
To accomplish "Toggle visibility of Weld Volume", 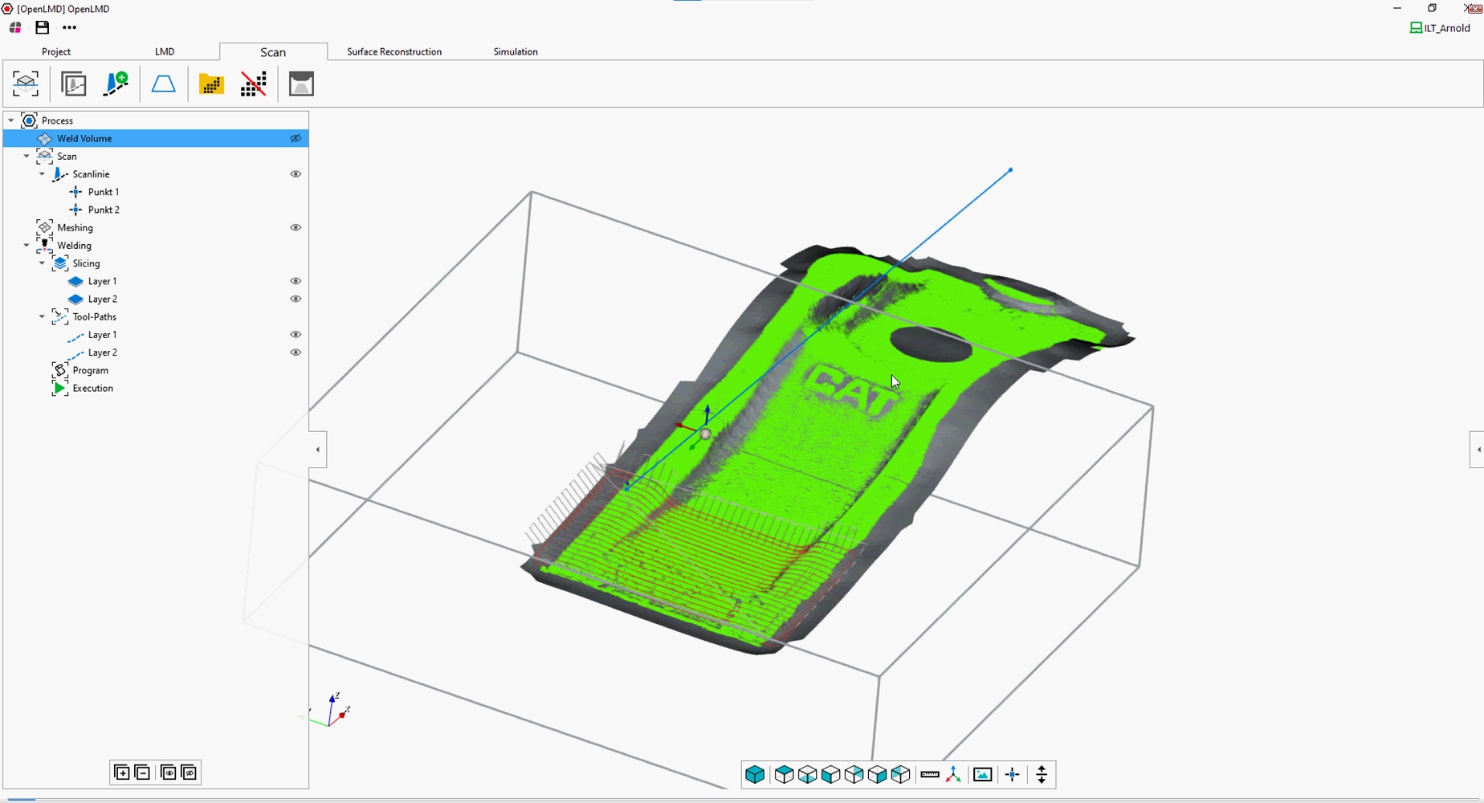I will coord(296,139).
